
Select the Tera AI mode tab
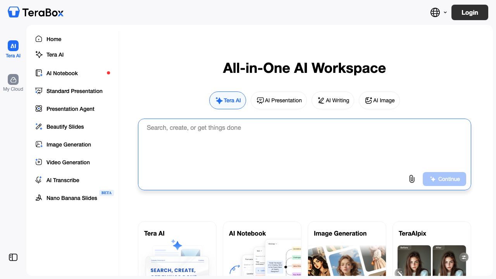click(227, 100)
